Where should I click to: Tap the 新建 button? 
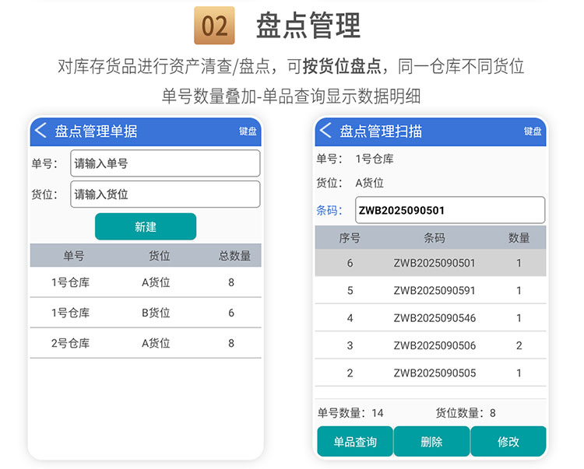(146, 226)
